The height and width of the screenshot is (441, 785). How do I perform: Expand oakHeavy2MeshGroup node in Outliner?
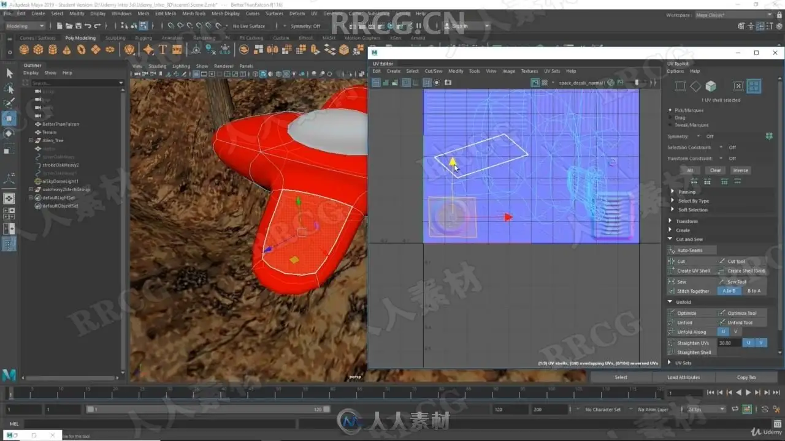[31, 189]
